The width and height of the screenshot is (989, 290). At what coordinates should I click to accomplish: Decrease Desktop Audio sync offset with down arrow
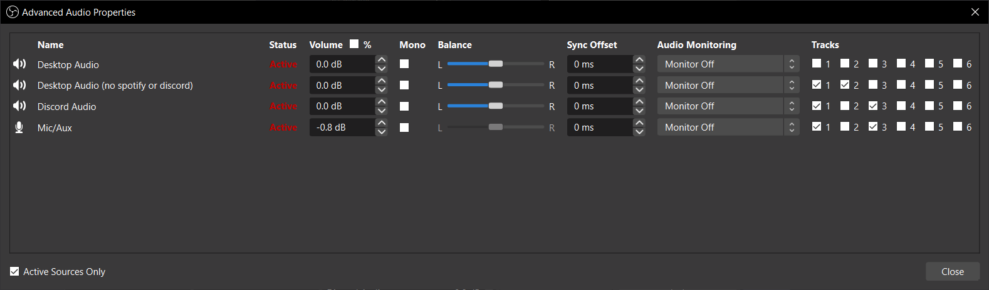coord(639,69)
